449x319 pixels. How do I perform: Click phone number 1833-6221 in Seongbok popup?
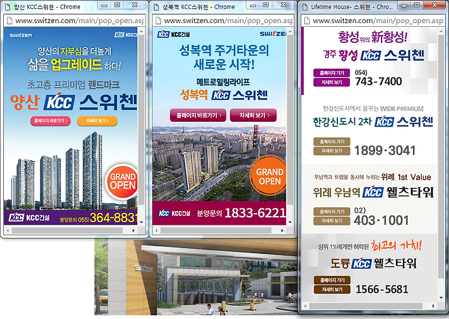pyautogui.click(x=256, y=213)
